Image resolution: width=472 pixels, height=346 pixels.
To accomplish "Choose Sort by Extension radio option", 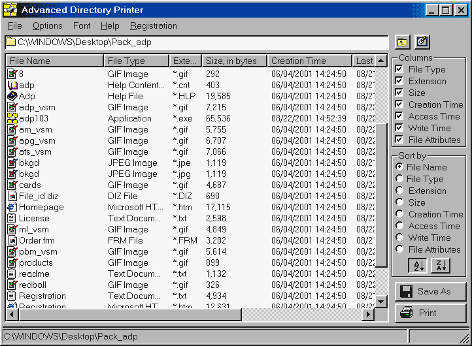I will [x=399, y=191].
